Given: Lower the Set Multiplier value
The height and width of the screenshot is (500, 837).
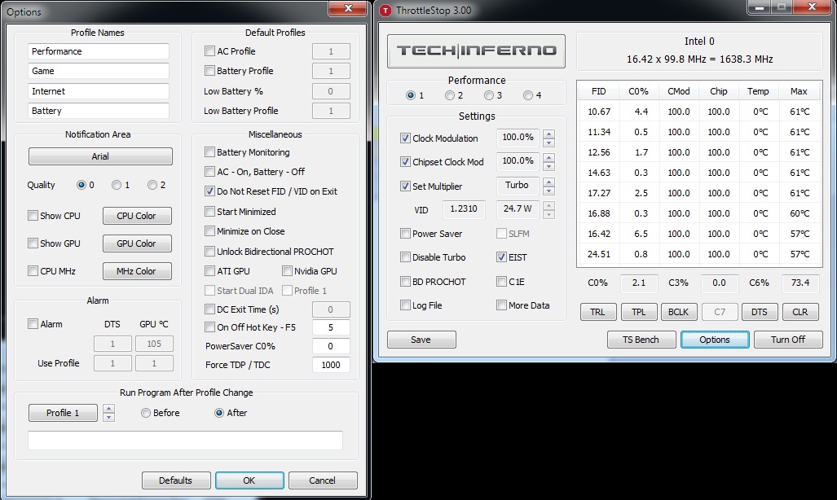Looking at the screenshot, I should (x=548, y=191).
